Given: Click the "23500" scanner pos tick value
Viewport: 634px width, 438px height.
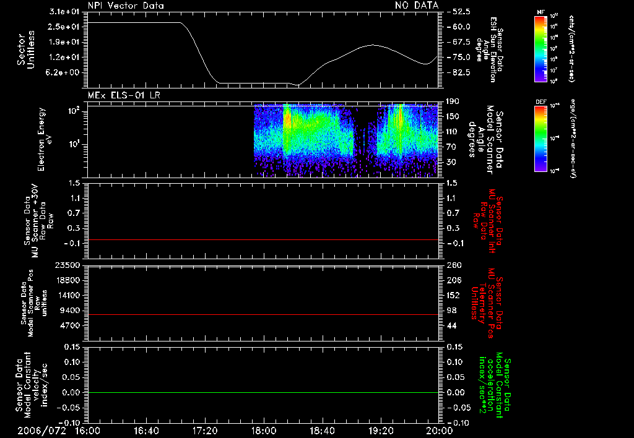Looking at the screenshot, I should (x=67, y=265).
